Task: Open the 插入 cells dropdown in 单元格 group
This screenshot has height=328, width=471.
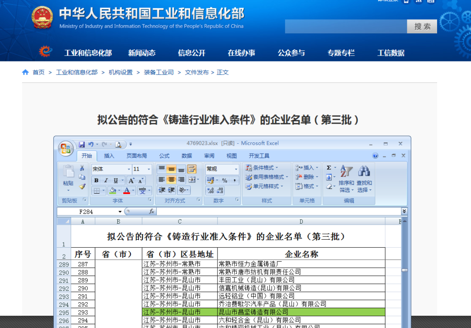Action: [307, 168]
